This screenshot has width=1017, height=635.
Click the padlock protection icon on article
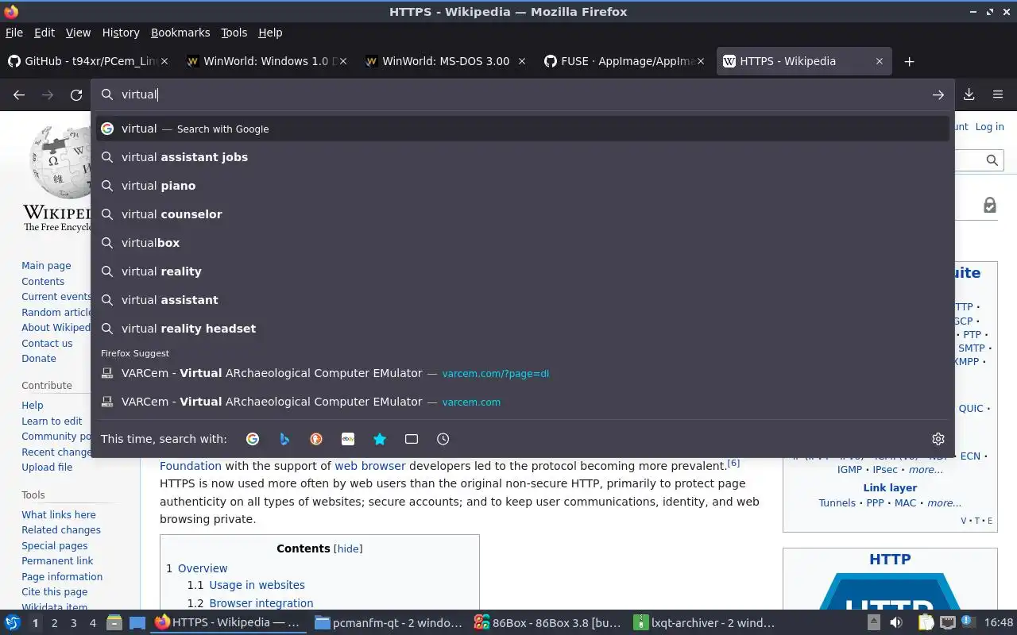pos(989,206)
